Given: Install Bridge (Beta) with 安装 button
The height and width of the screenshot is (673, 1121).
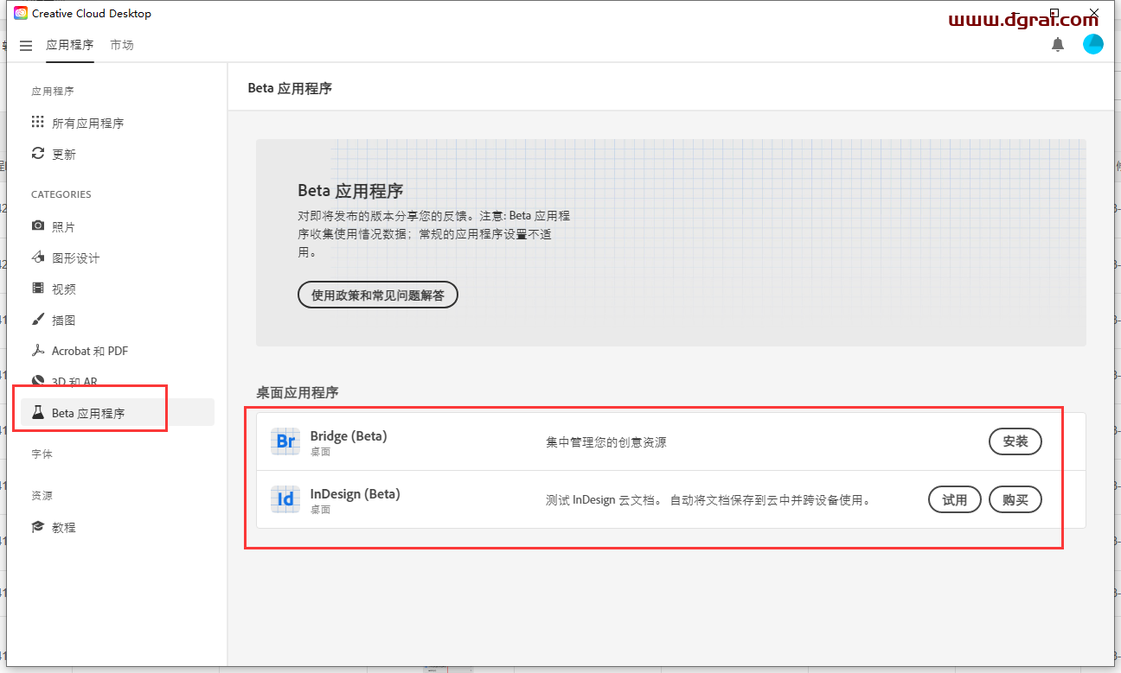Looking at the screenshot, I should [1015, 441].
